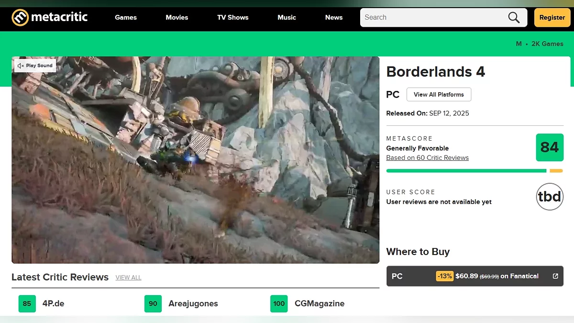
Task: Click the 84 Metascore badge
Action: tap(549, 147)
